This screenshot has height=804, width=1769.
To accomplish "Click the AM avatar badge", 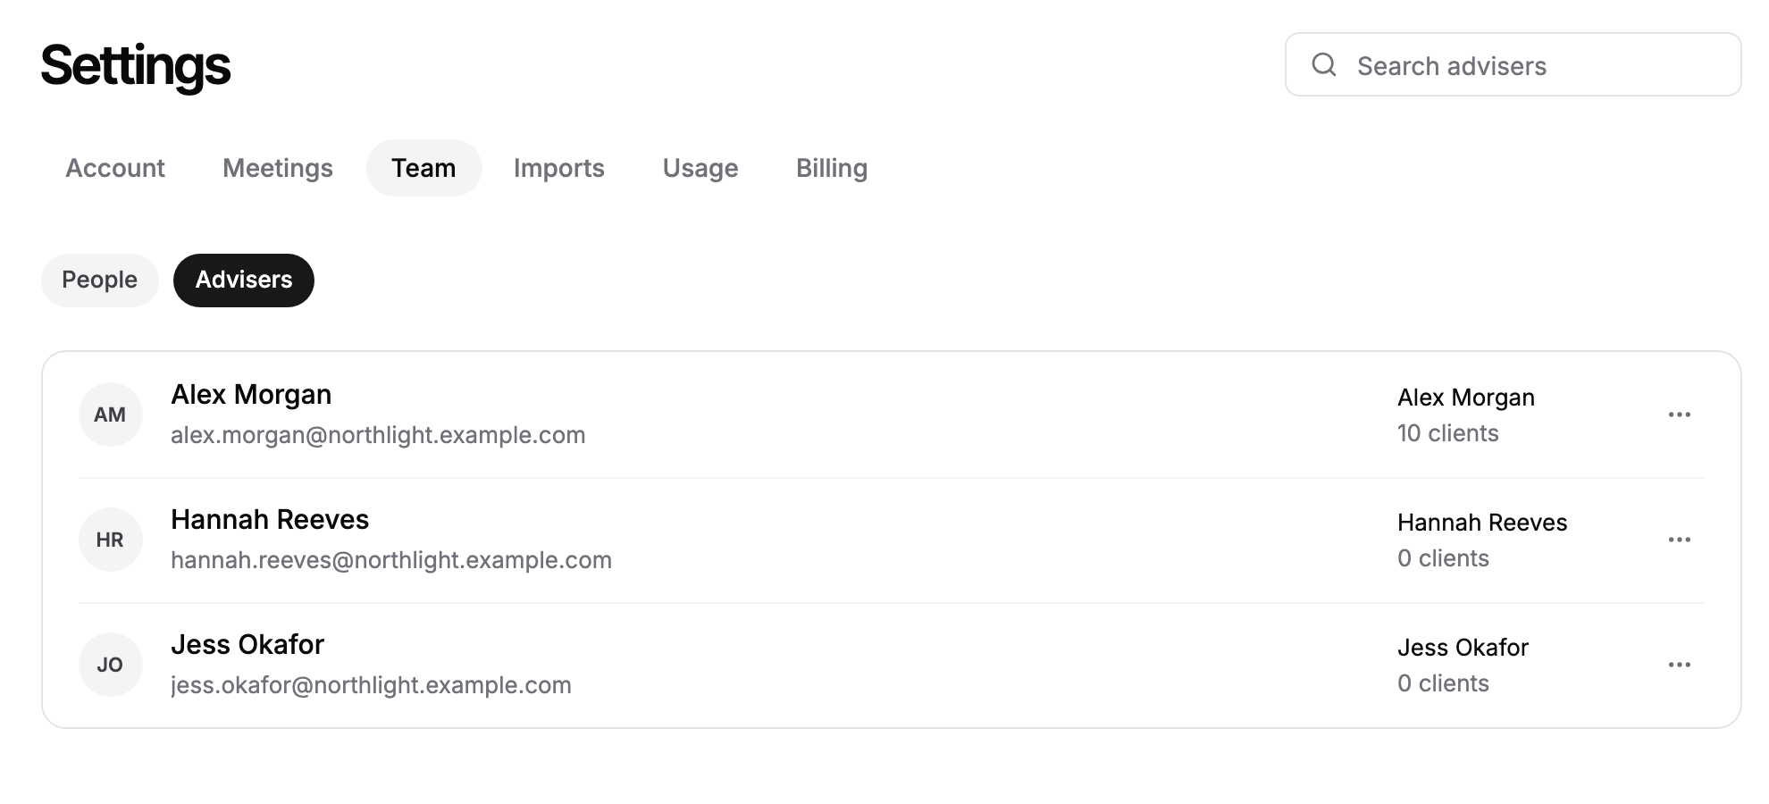I will (x=111, y=415).
